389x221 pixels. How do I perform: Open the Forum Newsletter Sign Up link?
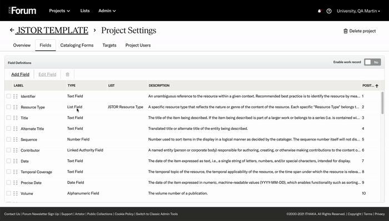pyautogui.click(x=41, y=214)
